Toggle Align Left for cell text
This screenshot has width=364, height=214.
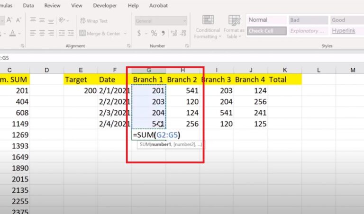pos(33,34)
